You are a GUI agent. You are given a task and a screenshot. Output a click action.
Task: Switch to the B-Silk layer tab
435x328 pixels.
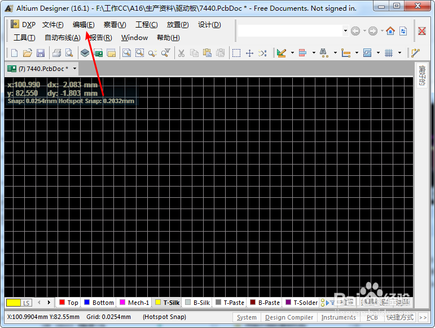click(197, 303)
